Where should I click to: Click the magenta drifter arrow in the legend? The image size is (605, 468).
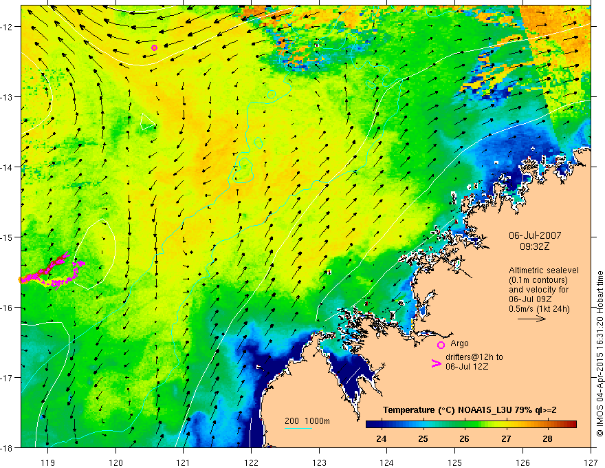pyautogui.click(x=436, y=363)
